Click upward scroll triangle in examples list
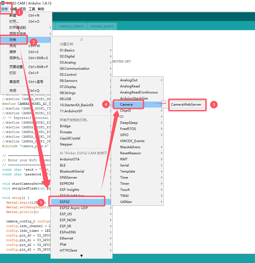This screenshot has width=255, height=263. pos(82,39)
